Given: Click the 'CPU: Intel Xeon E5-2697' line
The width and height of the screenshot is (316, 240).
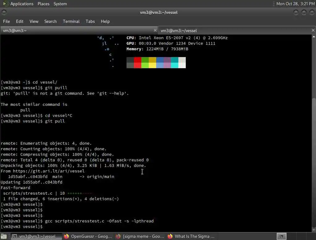Looking at the screenshot, I should click(177, 38).
